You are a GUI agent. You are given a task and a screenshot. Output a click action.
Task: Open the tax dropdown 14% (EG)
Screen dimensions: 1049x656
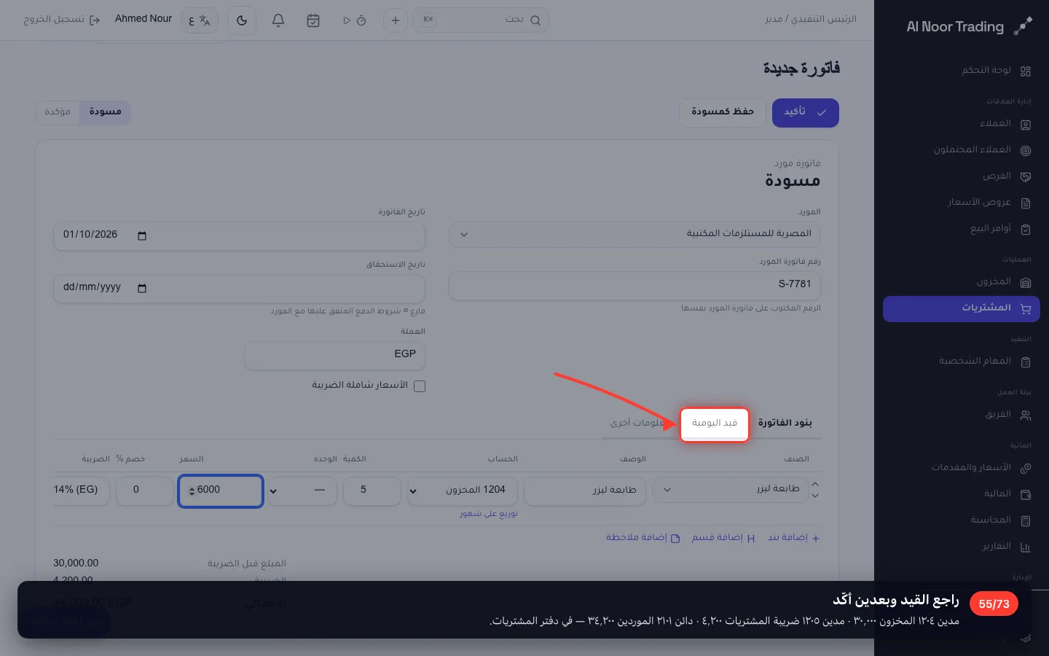tap(81, 491)
